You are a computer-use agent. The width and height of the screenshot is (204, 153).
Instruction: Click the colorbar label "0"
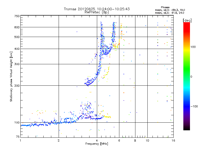tap(191, 76)
